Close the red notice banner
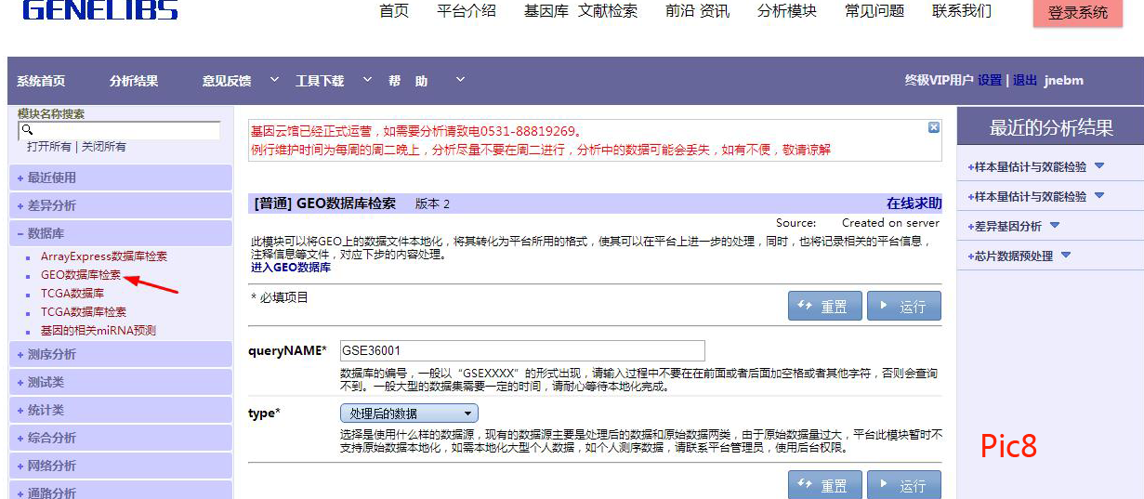The image size is (1144, 499). coord(934,127)
